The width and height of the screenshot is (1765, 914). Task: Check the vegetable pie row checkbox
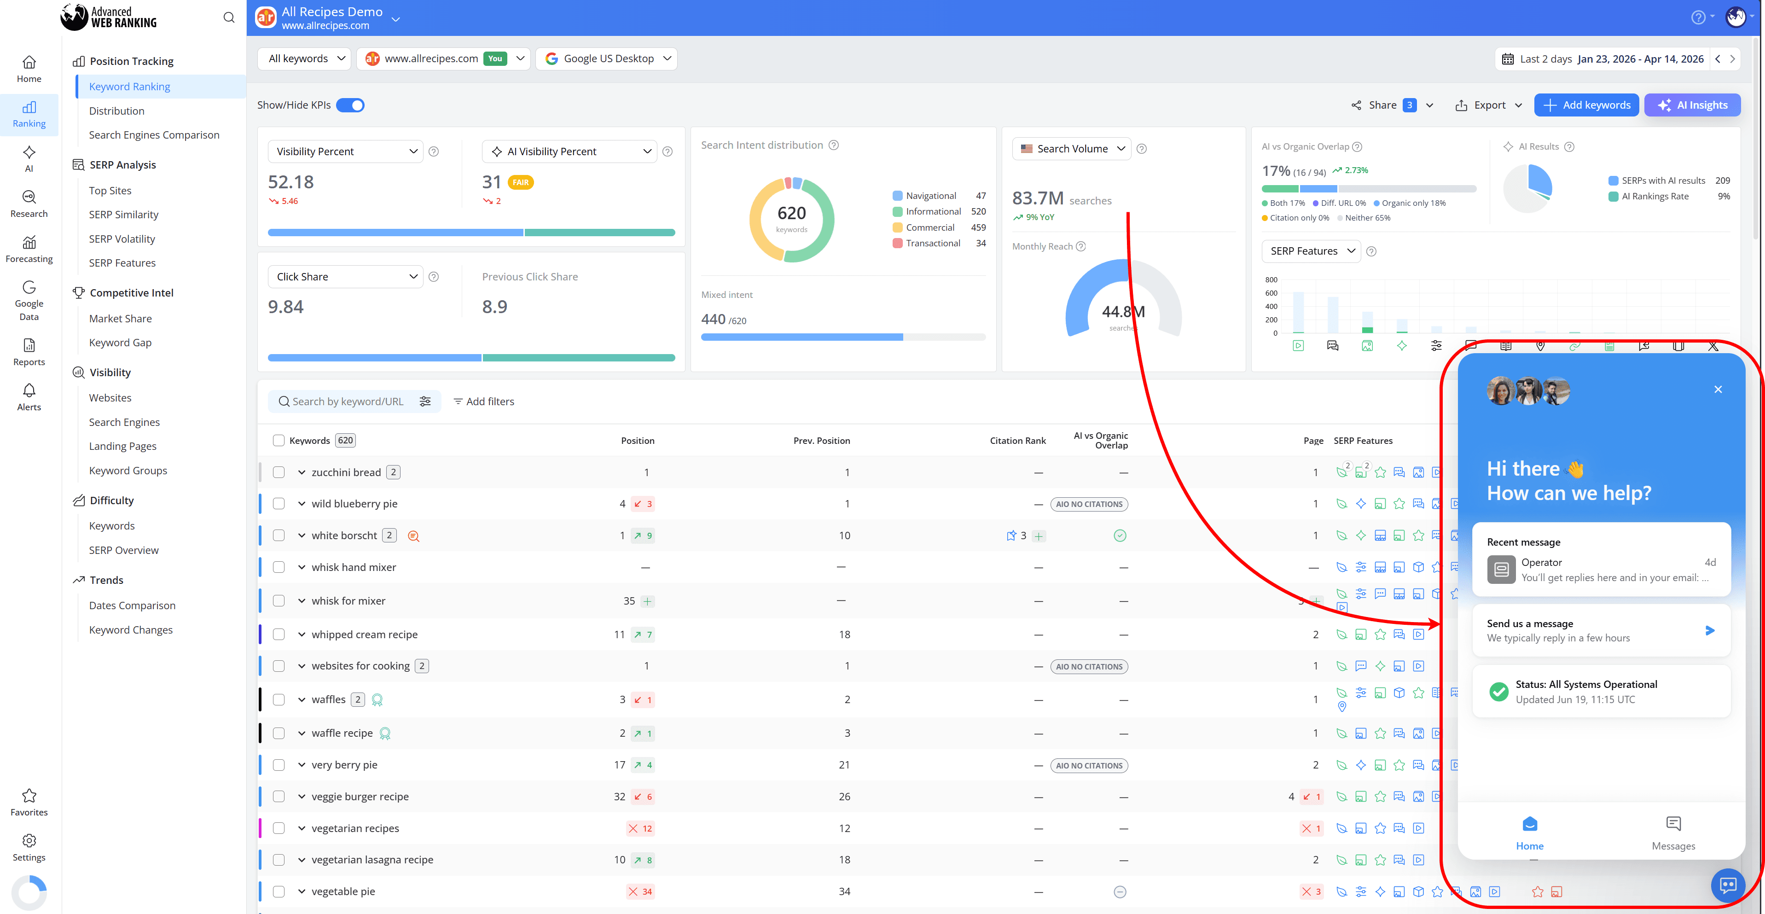tap(278, 891)
